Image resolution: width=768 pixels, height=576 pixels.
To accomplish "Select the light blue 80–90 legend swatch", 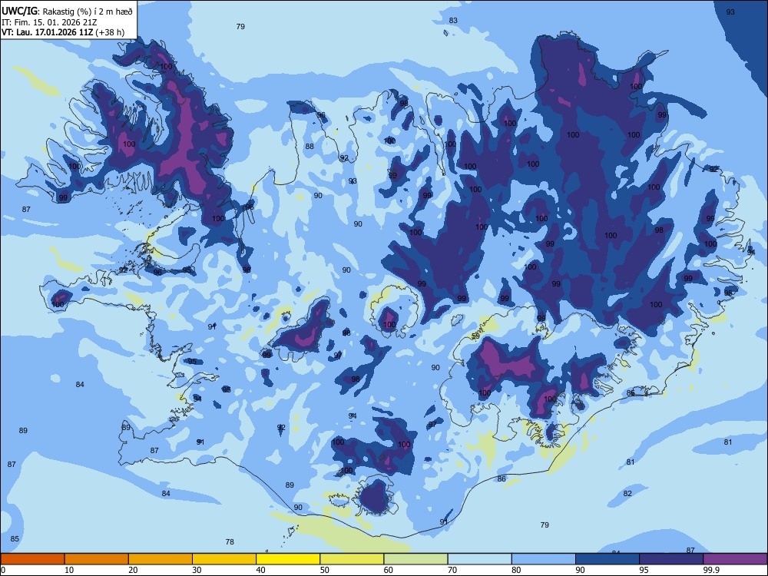I will pos(544,559).
